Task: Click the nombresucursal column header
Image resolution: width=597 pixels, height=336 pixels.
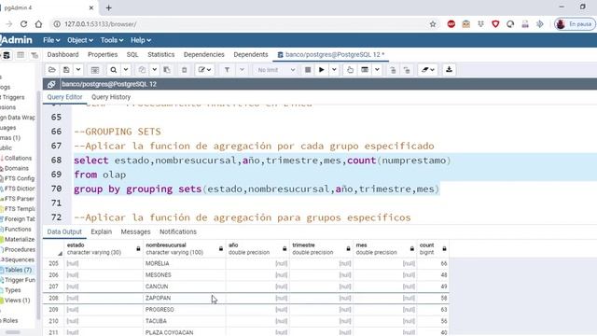Action: click(185, 249)
